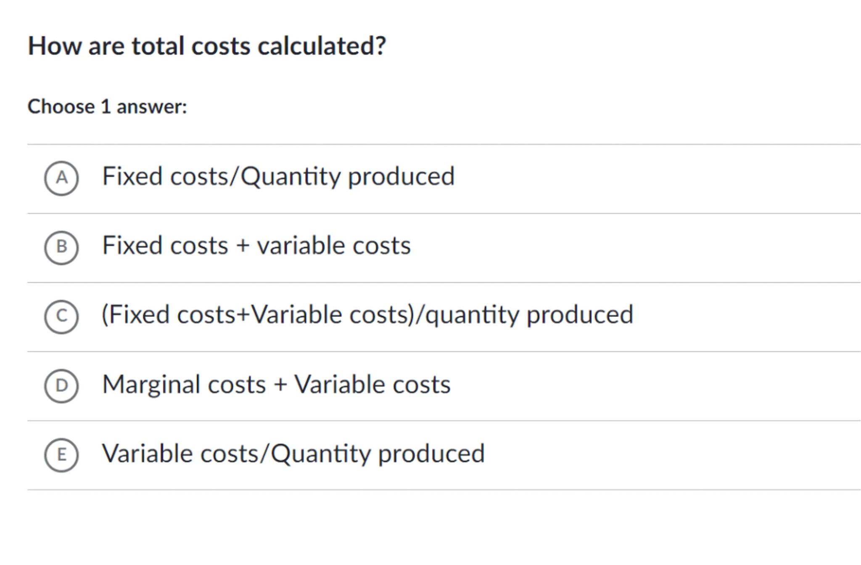Click the plus sign in option B
This screenshot has height=565, width=861.
coord(243,246)
